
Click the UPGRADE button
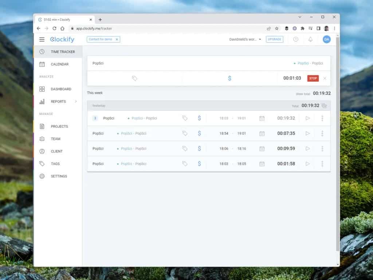[274, 39]
